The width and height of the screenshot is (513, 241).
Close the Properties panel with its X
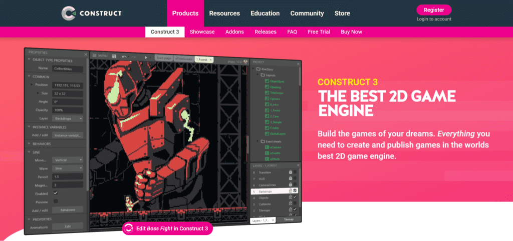click(86, 54)
